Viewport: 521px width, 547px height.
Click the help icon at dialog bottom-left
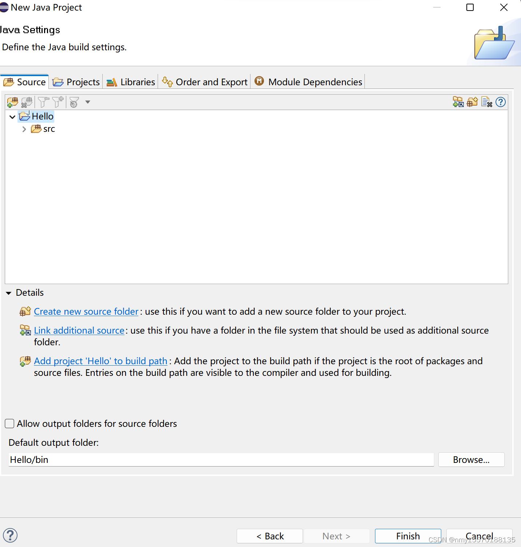(x=10, y=535)
